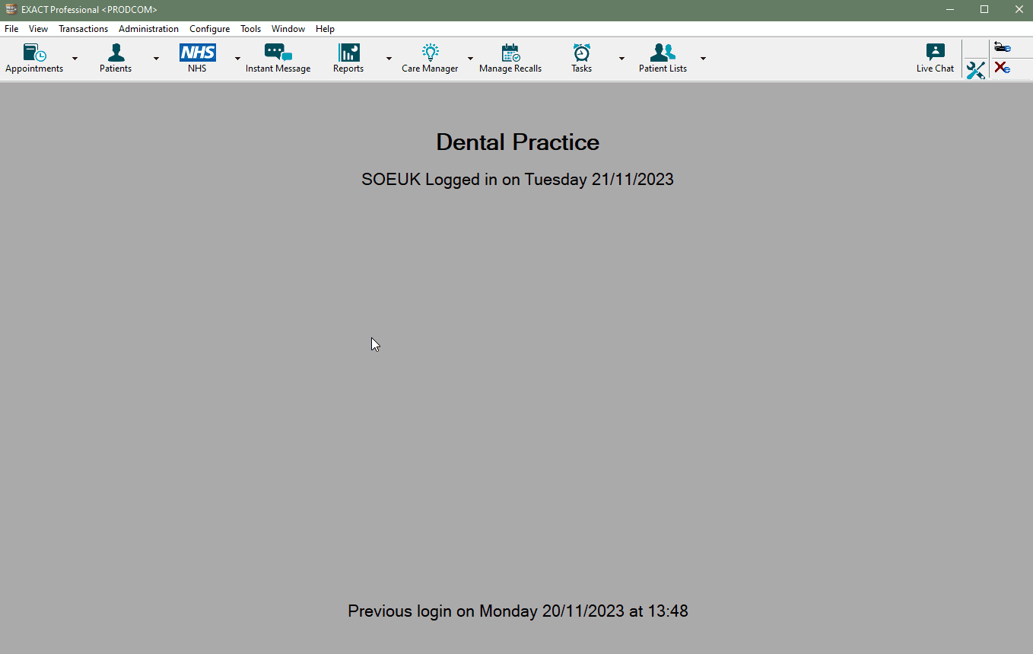Minimize the EXACT Professional window
This screenshot has width=1033, height=654.
point(950,9)
